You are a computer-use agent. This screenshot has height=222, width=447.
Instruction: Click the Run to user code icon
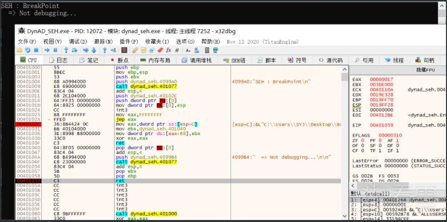coord(113,50)
